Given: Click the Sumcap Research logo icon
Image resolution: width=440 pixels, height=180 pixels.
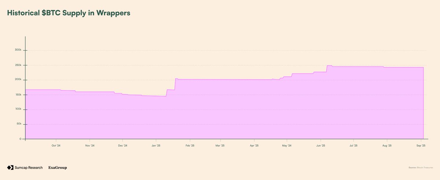Looking at the screenshot, I should 10,168.
